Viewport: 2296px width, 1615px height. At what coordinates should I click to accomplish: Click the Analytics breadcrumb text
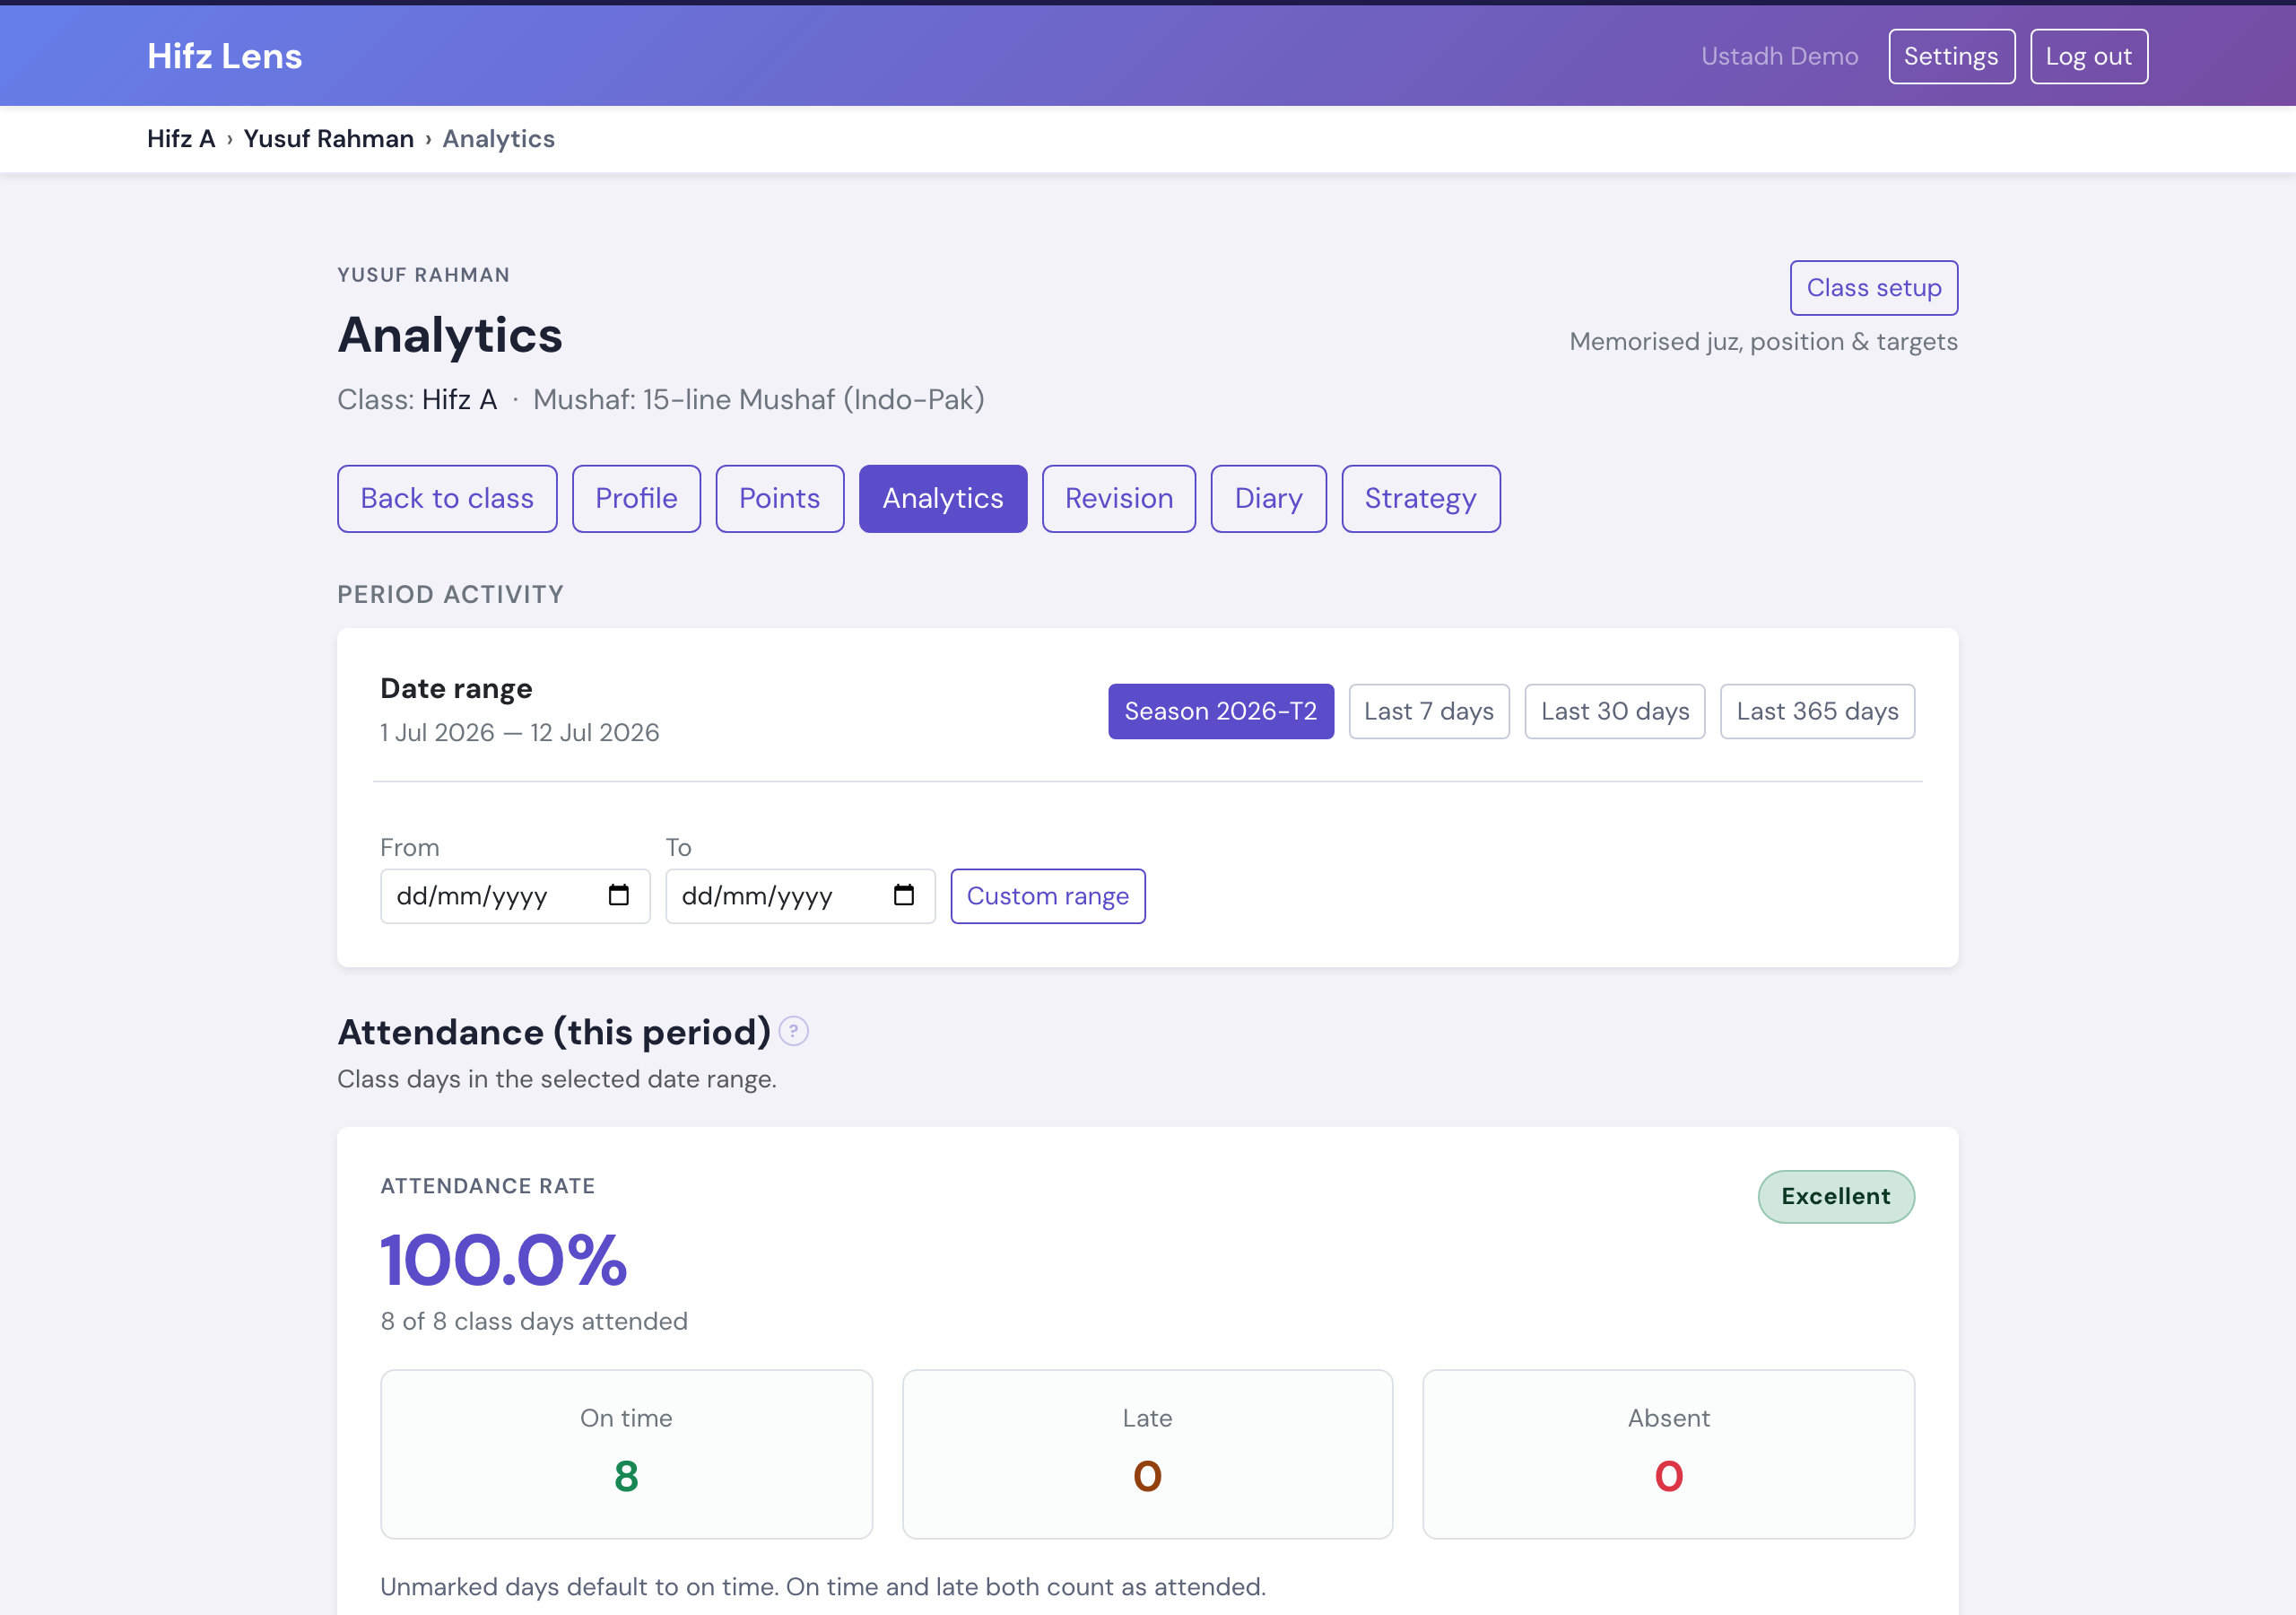click(x=498, y=139)
